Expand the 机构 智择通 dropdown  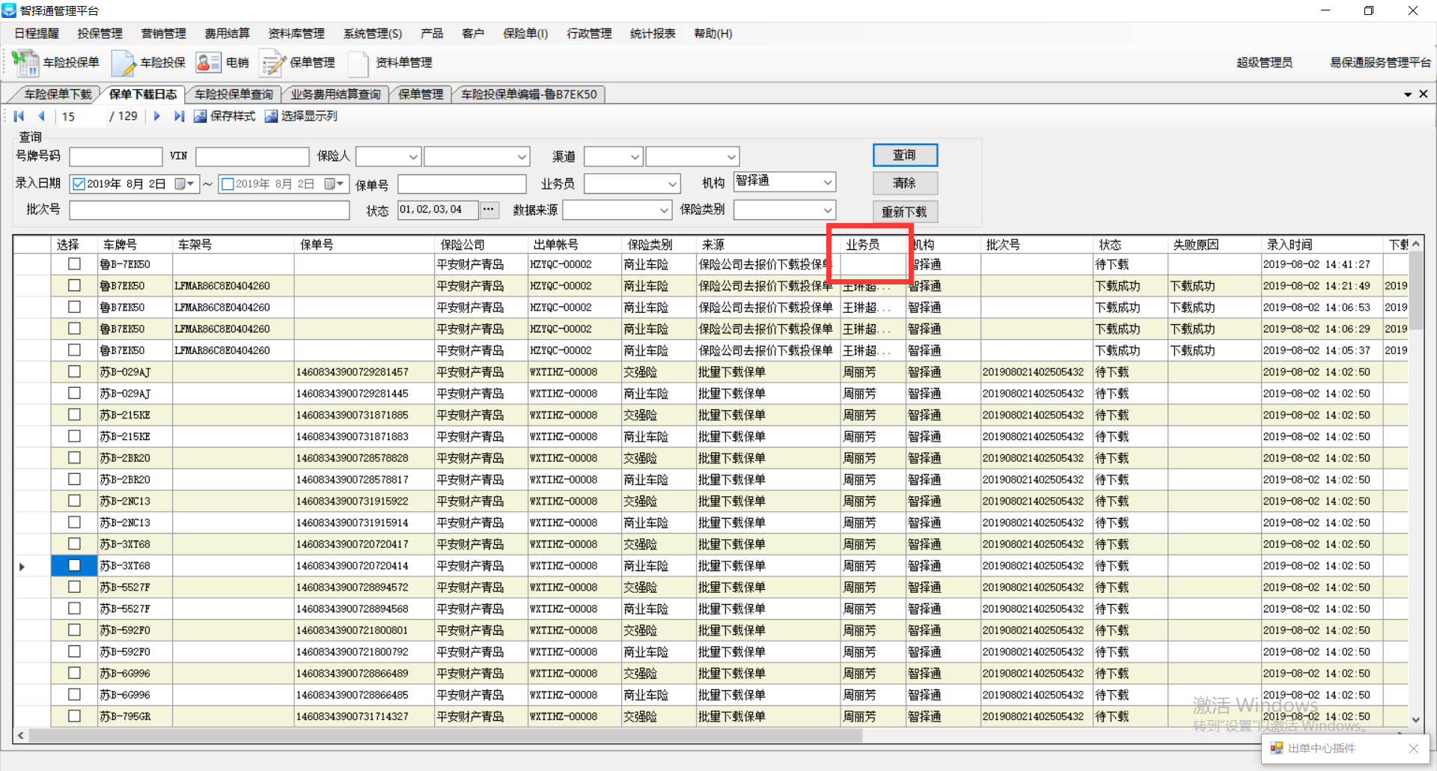[x=827, y=183]
